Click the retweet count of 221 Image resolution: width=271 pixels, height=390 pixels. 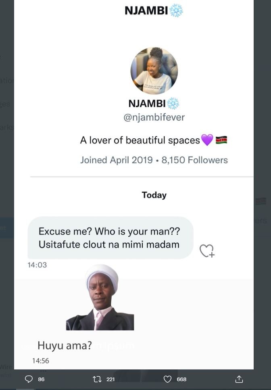(110, 379)
